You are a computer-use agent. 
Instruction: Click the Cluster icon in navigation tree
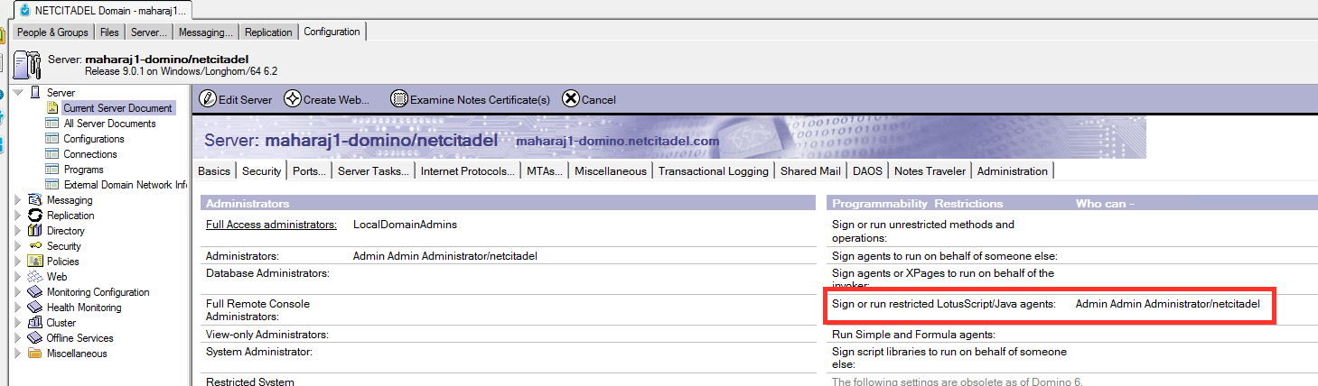pos(35,323)
